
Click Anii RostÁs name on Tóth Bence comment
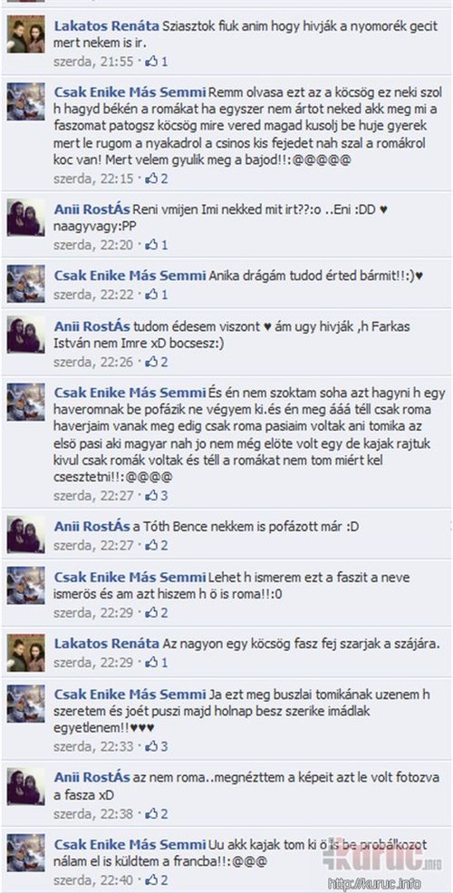pyautogui.click(x=92, y=528)
